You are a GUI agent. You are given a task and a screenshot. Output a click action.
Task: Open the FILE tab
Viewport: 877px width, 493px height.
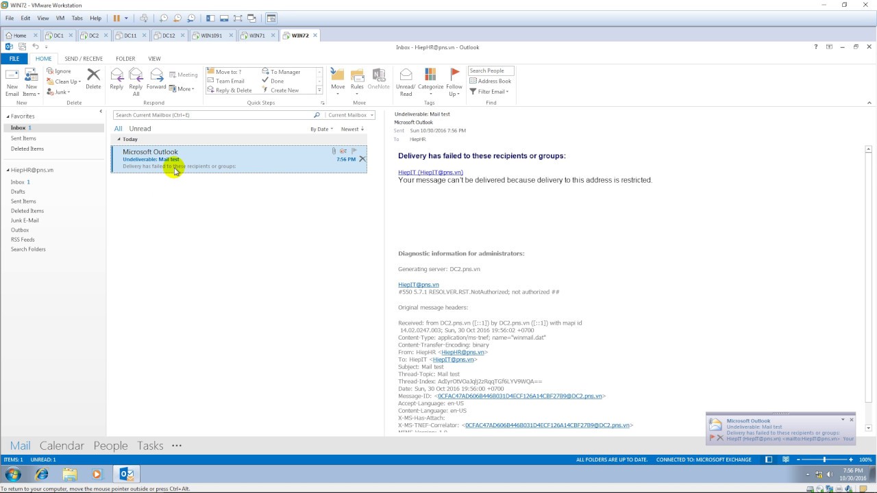pos(14,59)
